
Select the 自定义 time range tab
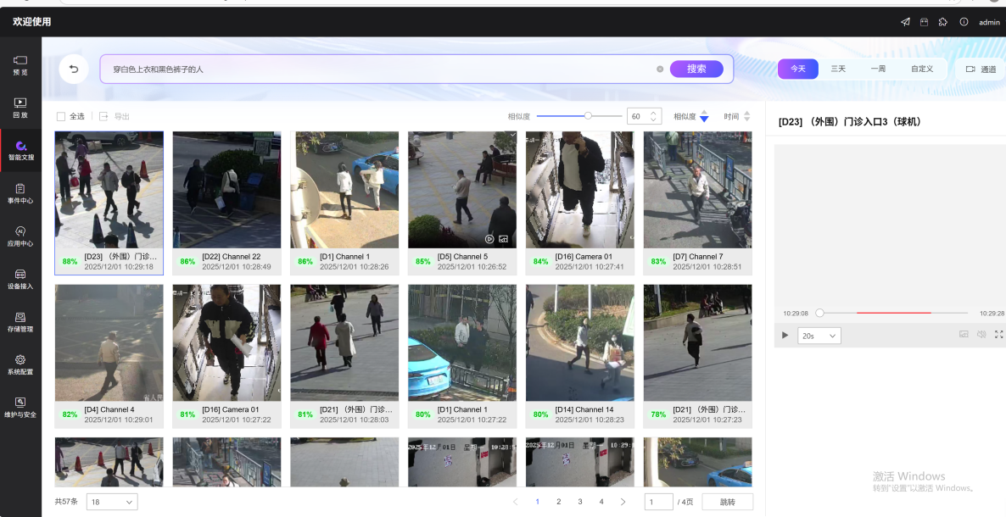pyautogui.click(x=922, y=69)
